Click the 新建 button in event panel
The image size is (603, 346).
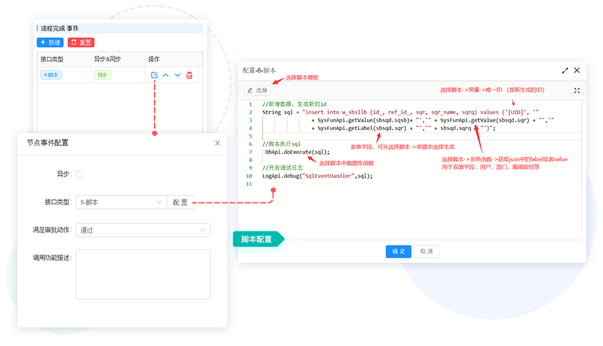(50, 42)
